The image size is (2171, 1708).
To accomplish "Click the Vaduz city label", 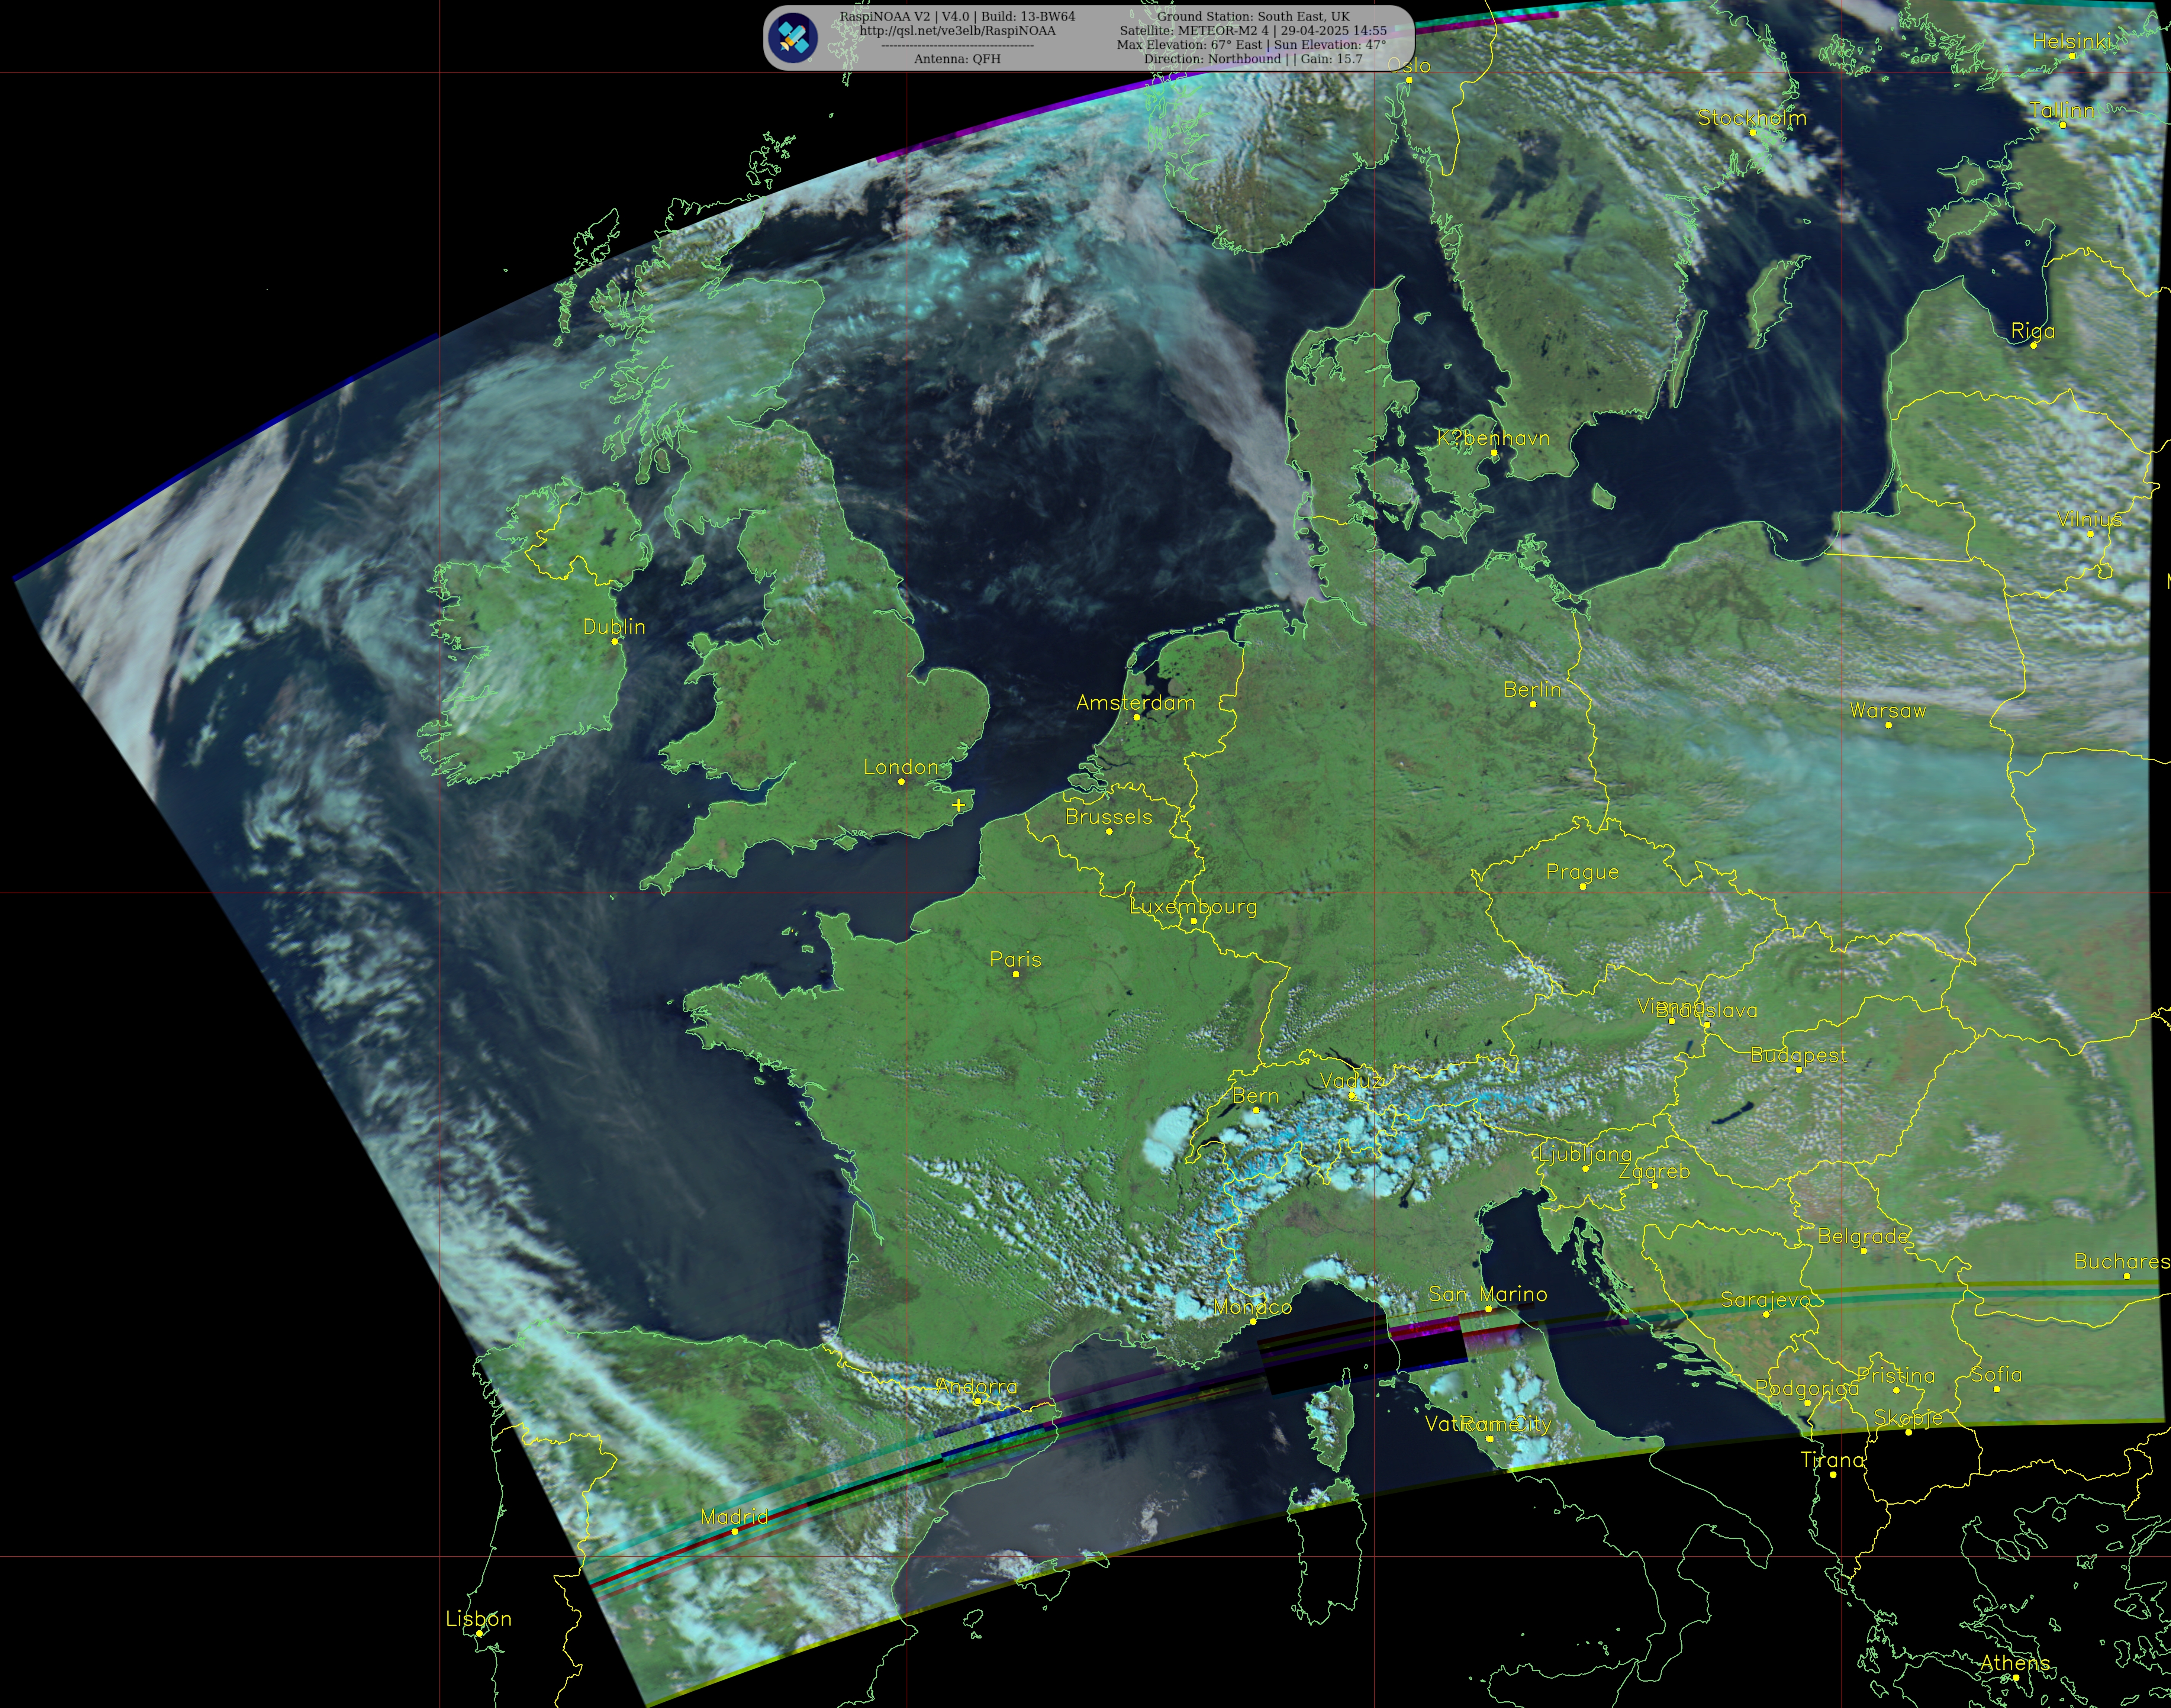I will tap(1351, 1081).
